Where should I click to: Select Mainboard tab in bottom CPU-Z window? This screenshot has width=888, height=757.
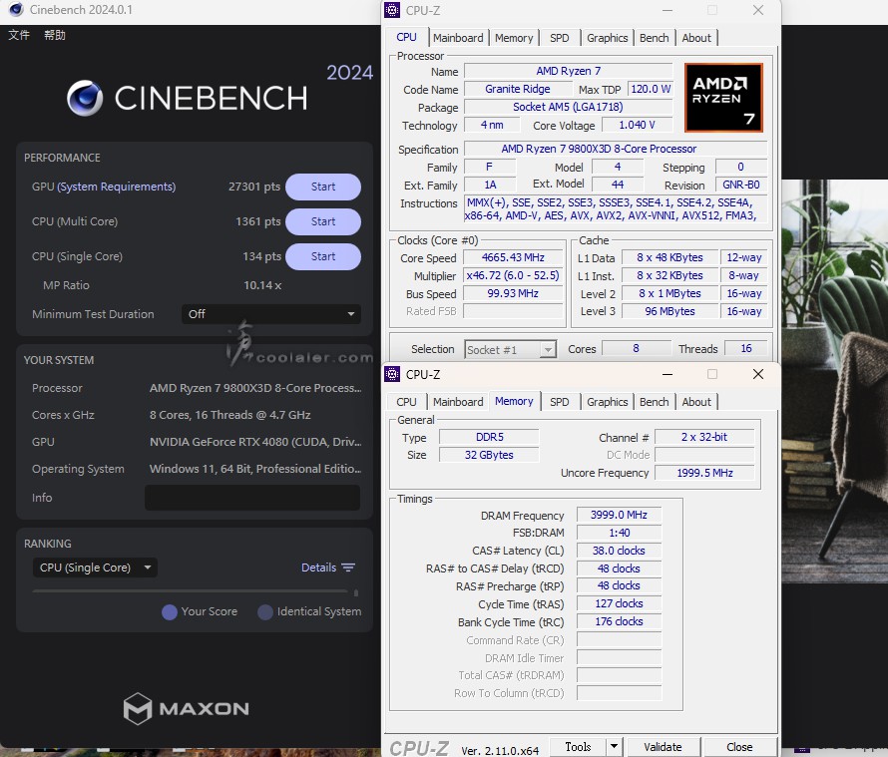[458, 402]
